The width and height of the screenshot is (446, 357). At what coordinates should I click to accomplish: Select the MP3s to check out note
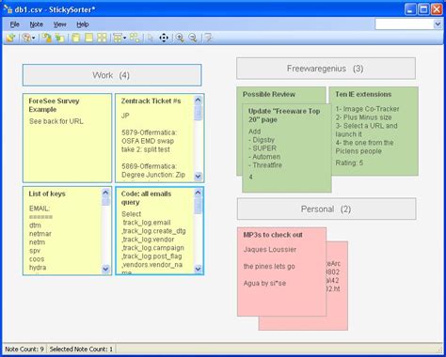tap(281, 272)
